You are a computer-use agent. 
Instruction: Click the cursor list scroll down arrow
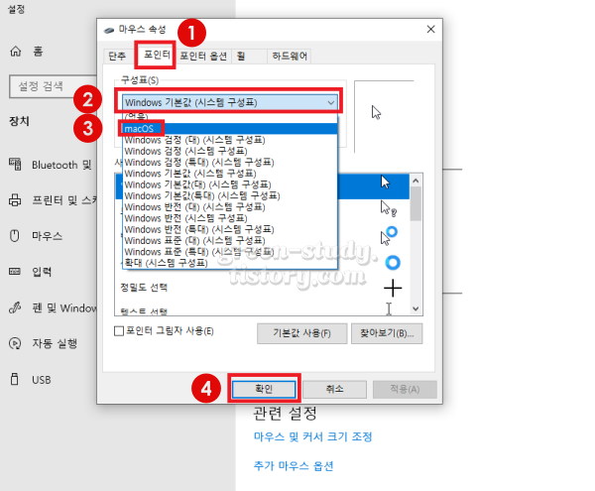click(416, 308)
